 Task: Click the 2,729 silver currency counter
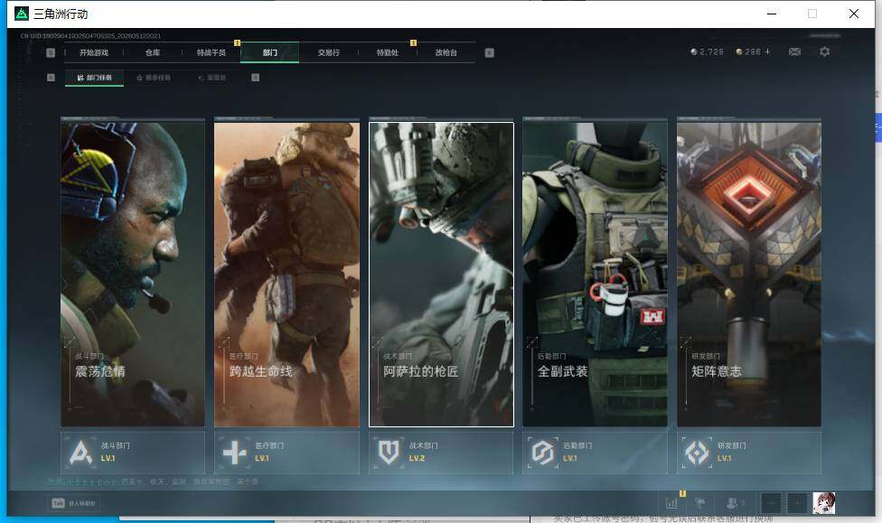[707, 51]
